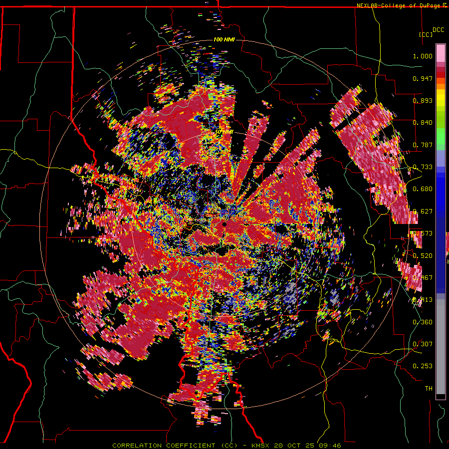The image size is (449, 449).
Task: Pick the light pink top color bar segment
Action: click(x=441, y=53)
